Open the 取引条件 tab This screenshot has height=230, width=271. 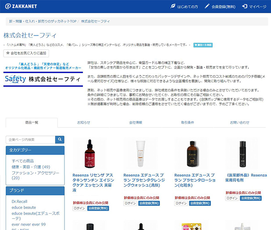coord(188,123)
